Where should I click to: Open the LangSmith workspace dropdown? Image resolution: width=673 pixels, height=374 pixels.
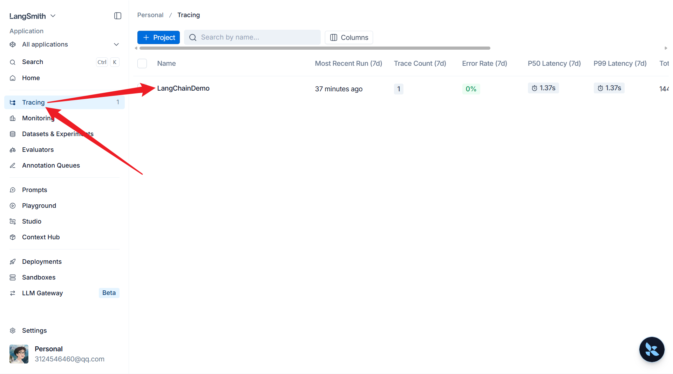click(x=33, y=16)
